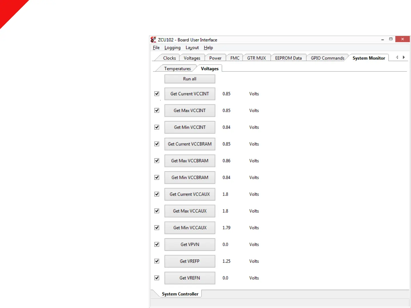Click the window title ZCU102 - Board User Interface
Image resolution: width=411 pixels, height=308 pixels.
(188, 40)
